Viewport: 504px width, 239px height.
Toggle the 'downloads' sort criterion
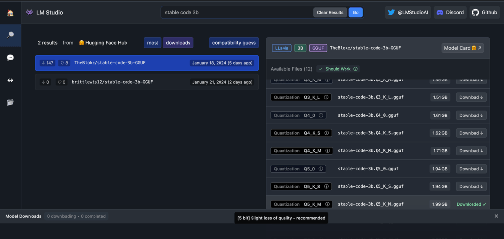pyautogui.click(x=178, y=43)
